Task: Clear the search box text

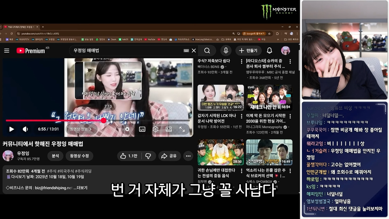Action: pos(194,51)
